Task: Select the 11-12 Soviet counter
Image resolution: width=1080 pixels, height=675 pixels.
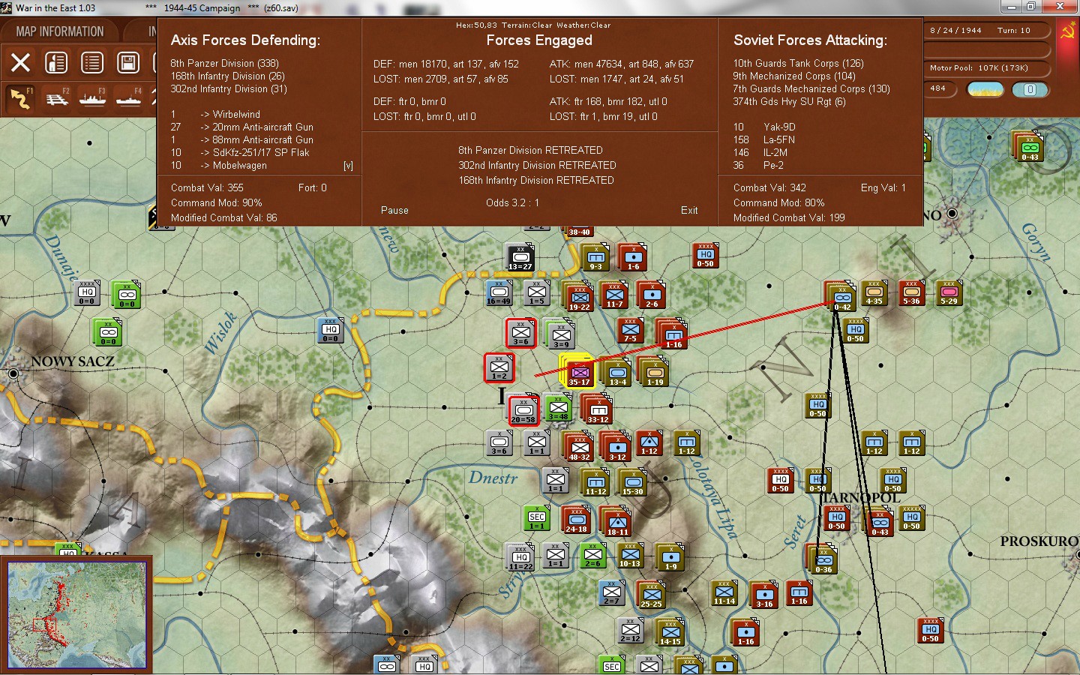Action: [595, 482]
